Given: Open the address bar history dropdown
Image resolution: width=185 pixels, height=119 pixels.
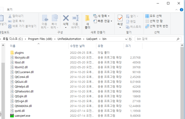Looking at the screenshot, I should click(x=126, y=39).
